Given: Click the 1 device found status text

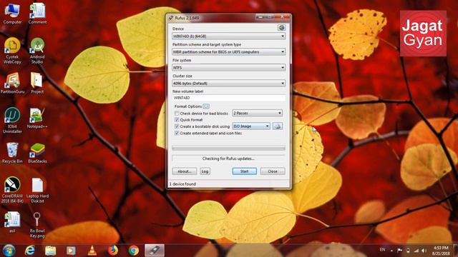Looking at the screenshot, I should 182,184.
